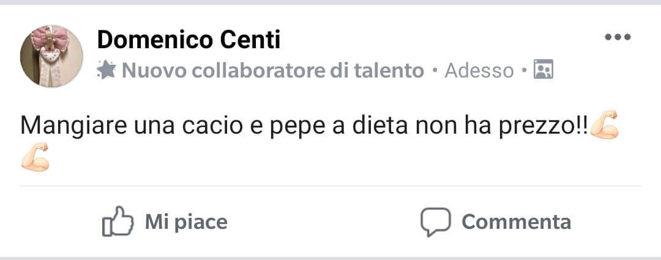Click the star badge icon
The width and height of the screenshot is (661, 260).
[x=107, y=71]
